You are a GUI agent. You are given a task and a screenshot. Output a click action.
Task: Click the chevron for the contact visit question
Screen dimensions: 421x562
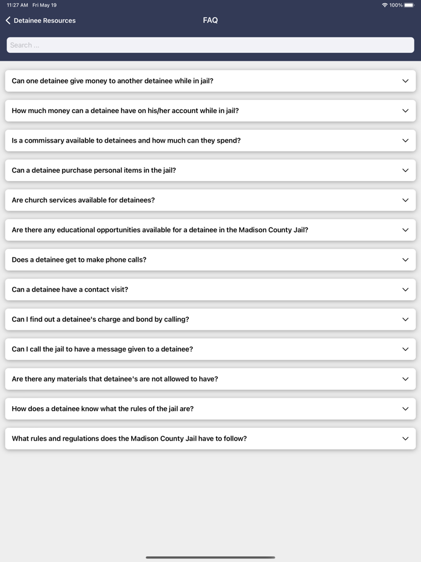405,289
